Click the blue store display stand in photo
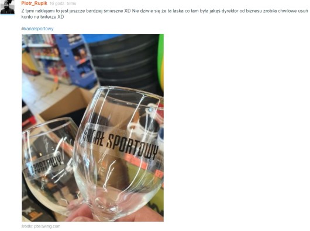This screenshot has width=310, height=231. (x=76, y=59)
